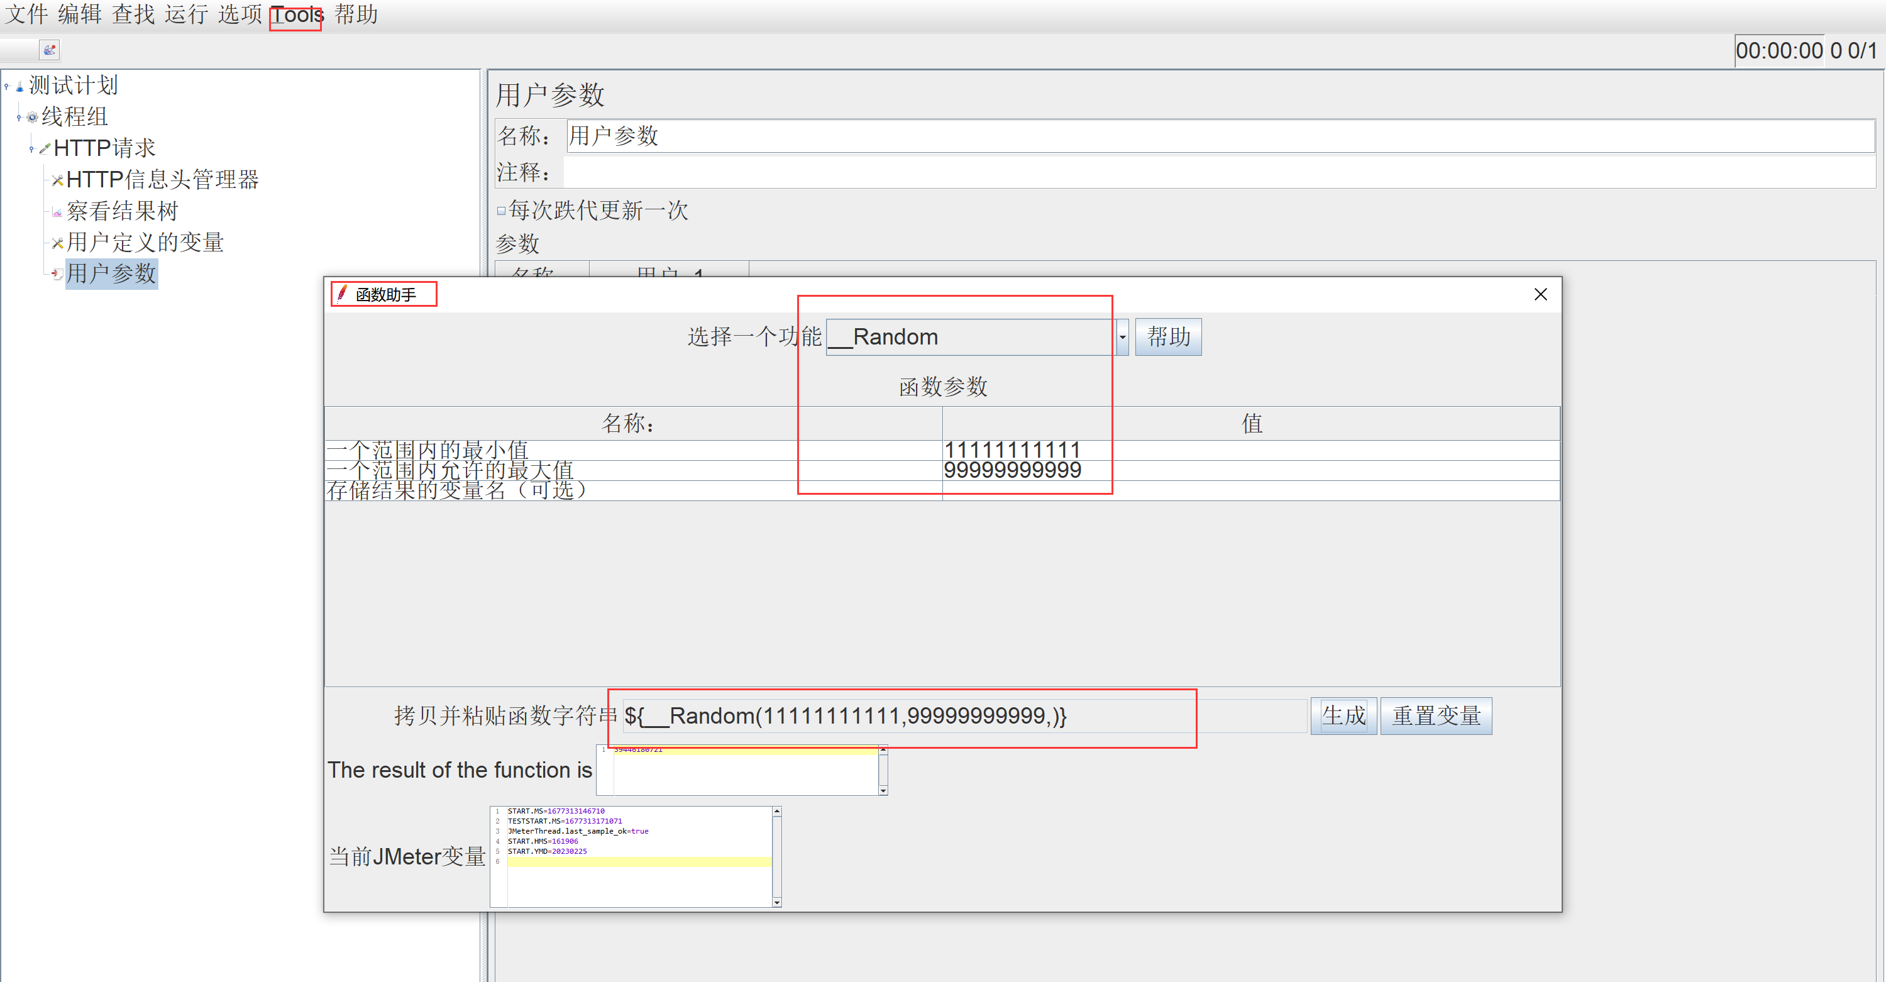This screenshot has width=1886, height=982.
Task: Click the 重置变量 button
Action: (x=1436, y=715)
